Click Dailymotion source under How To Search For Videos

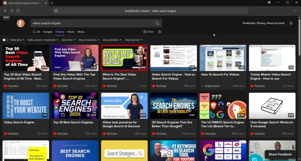(x=210, y=86)
